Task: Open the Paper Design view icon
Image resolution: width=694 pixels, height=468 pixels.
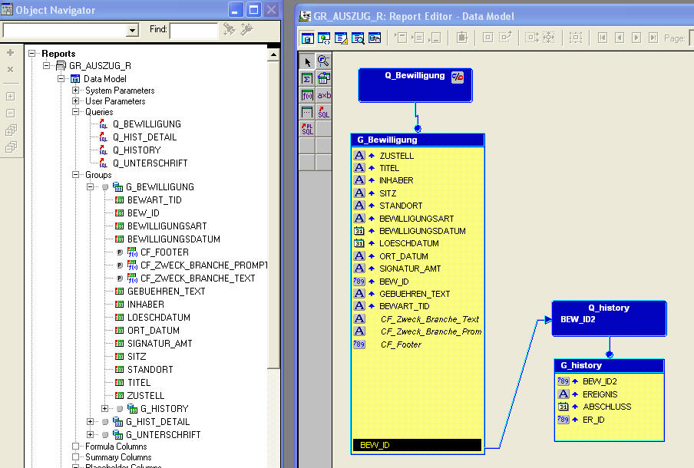Action: pyautogui.click(x=358, y=38)
